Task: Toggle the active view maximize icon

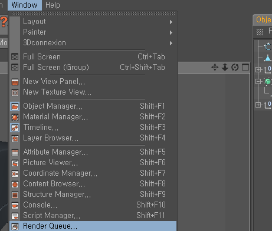Action: pos(245,67)
